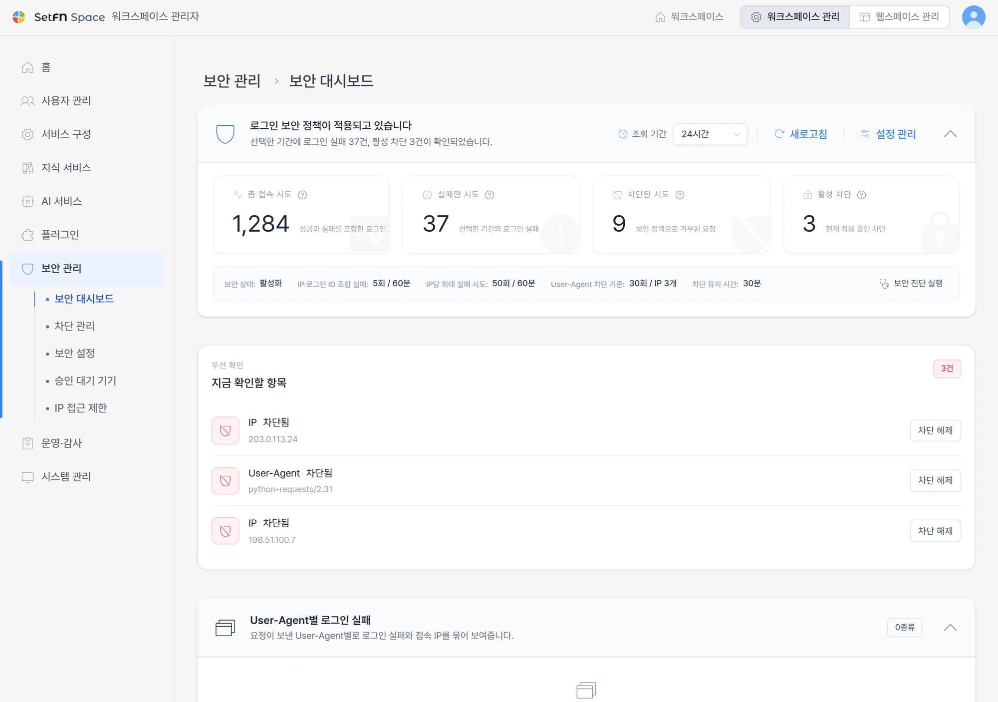Click the 3건 count badge
This screenshot has height=702, width=998.
947,368
